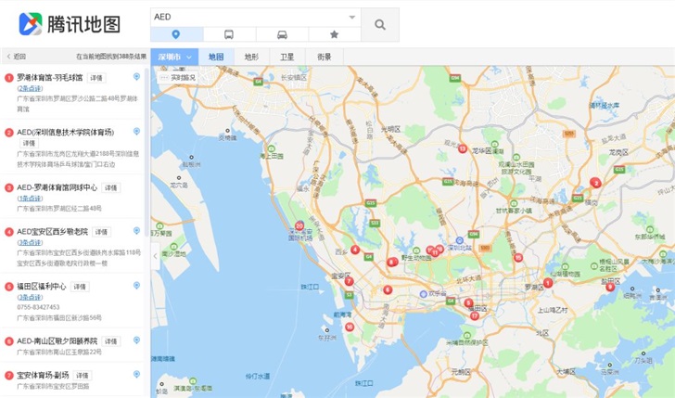Toggle the 实时路况 traffic layer
675x398 pixels.
(178, 78)
